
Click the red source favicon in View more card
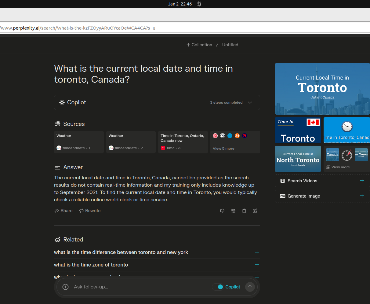215,136
